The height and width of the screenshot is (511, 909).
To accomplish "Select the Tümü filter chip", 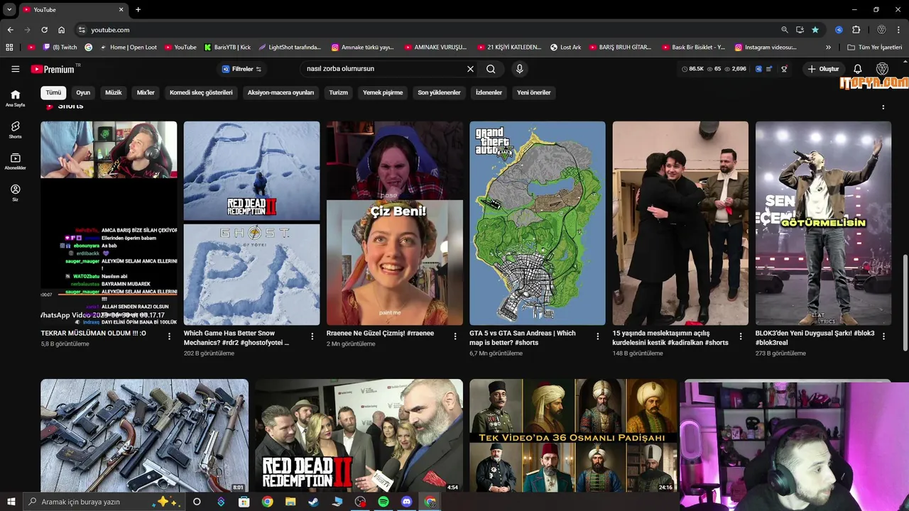I will pyautogui.click(x=54, y=92).
